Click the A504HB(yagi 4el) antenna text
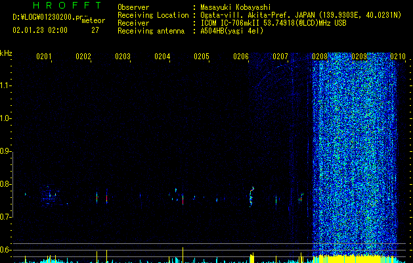Image resolution: width=413 pixels, height=263 pixels. click(x=232, y=31)
